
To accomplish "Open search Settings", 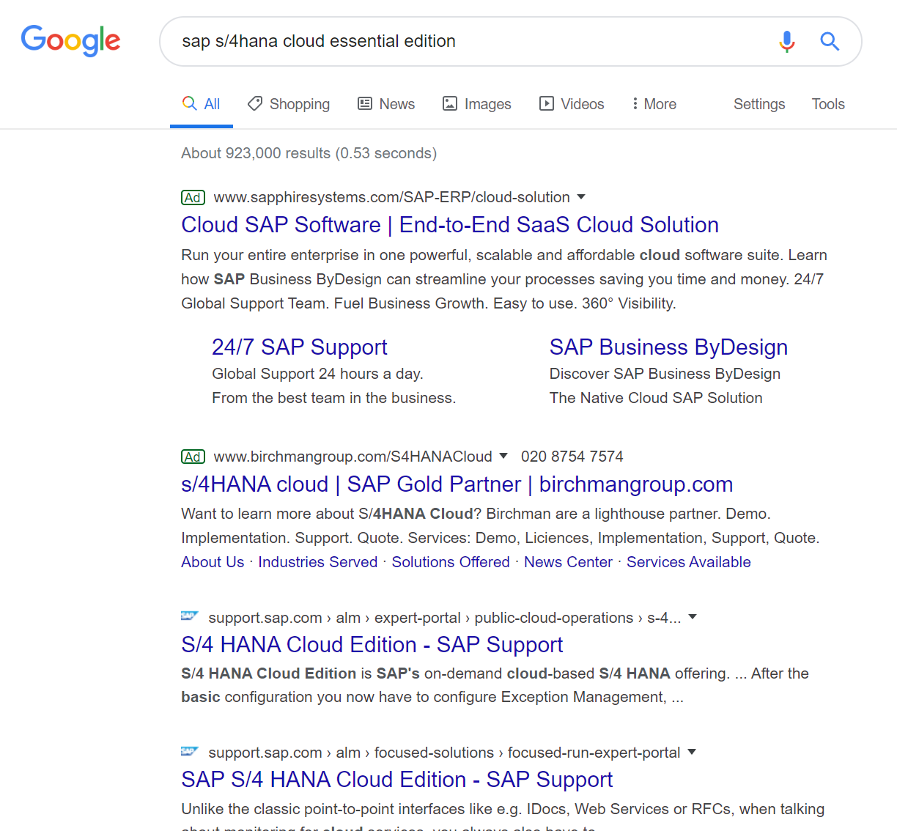I will 759,104.
